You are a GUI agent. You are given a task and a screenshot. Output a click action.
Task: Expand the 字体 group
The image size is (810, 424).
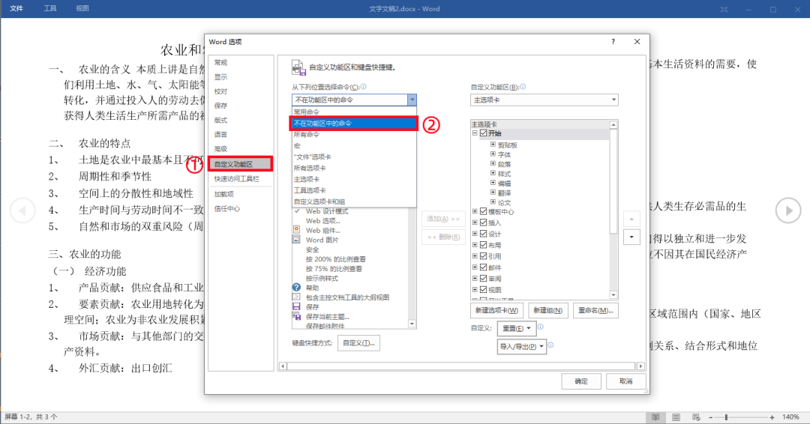pyautogui.click(x=493, y=154)
